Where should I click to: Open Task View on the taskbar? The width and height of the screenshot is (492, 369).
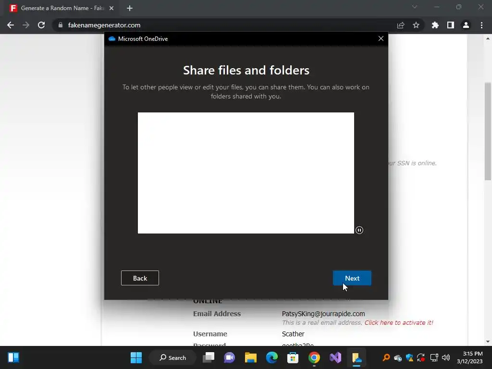pyautogui.click(x=209, y=357)
